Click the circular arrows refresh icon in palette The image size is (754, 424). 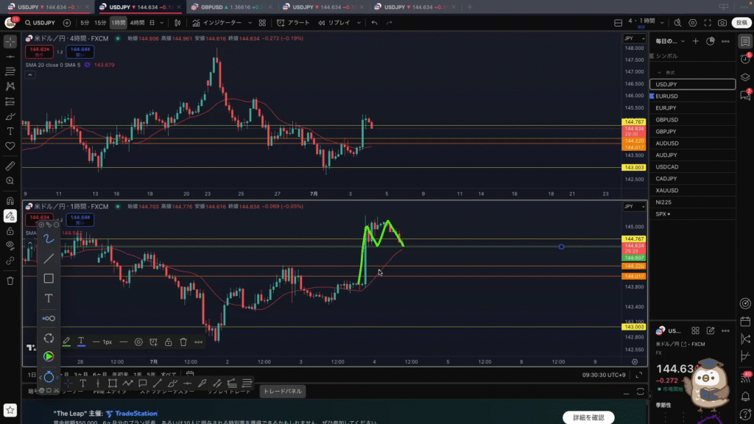49,338
